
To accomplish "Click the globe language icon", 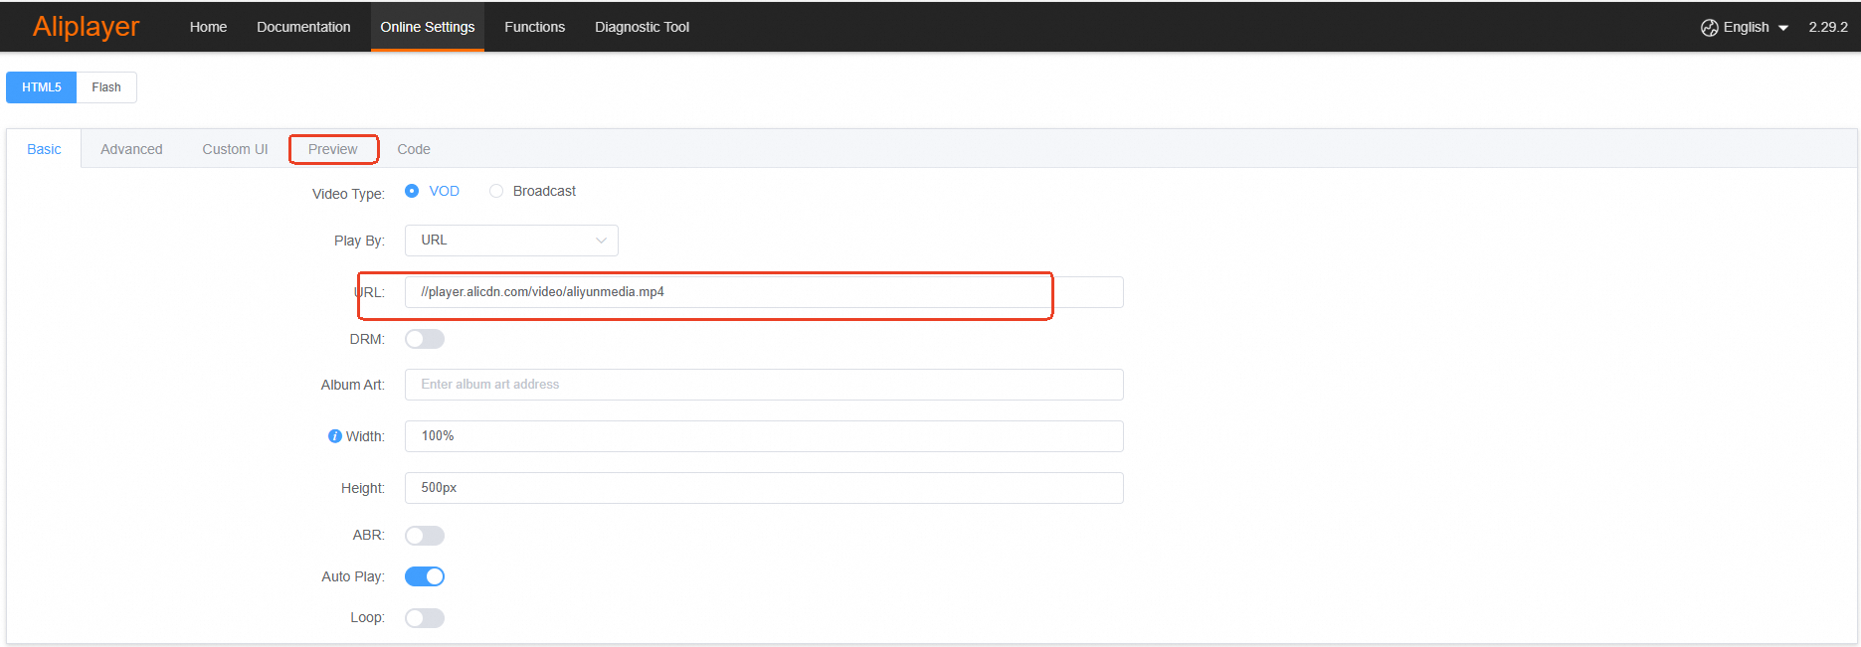I will [1710, 28].
